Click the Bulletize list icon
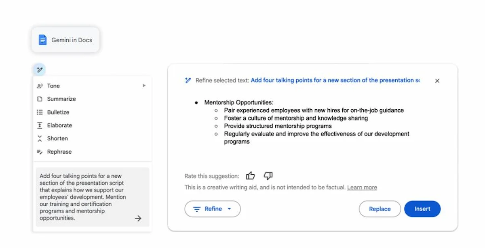The height and width of the screenshot is (248, 485). coord(40,112)
